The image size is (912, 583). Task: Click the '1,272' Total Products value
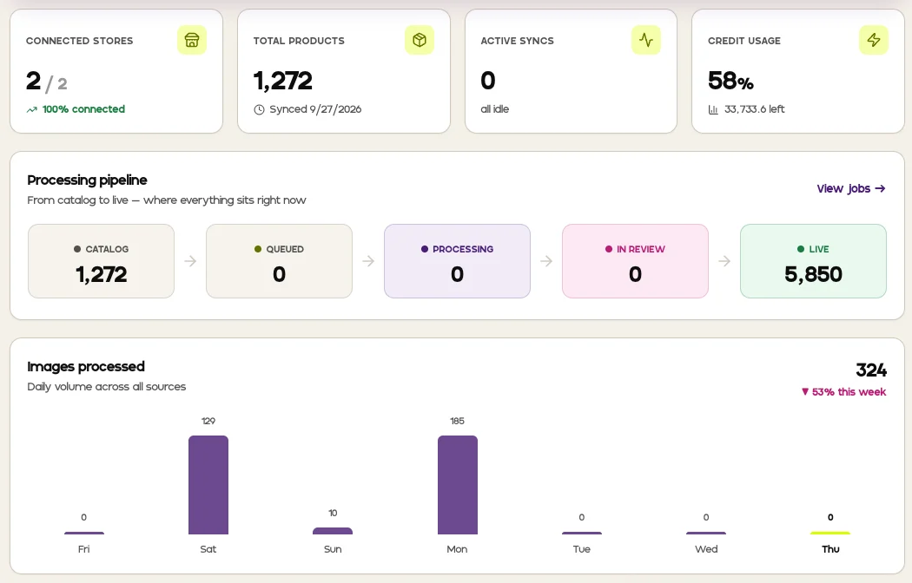(282, 81)
